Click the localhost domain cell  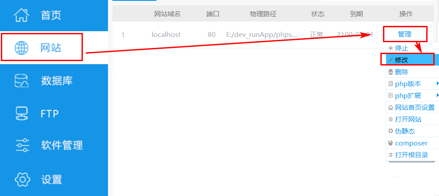[x=166, y=35]
